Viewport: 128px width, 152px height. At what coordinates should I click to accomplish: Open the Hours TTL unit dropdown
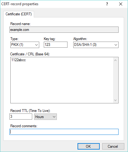[45, 117]
